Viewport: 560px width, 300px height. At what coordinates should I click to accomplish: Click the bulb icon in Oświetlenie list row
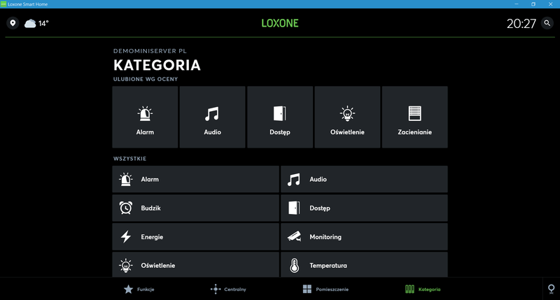pos(126,266)
